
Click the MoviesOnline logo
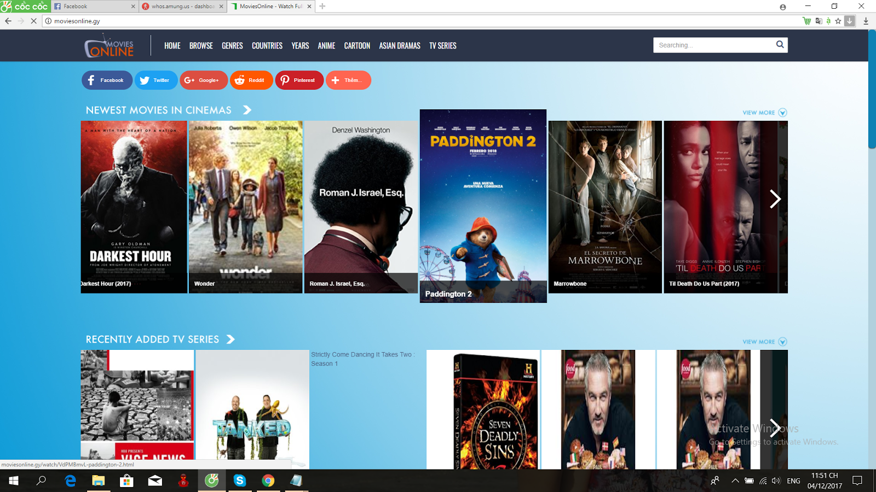[109, 46]
